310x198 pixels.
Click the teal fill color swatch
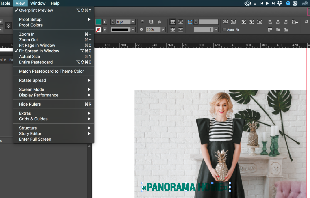click(98, 22)
